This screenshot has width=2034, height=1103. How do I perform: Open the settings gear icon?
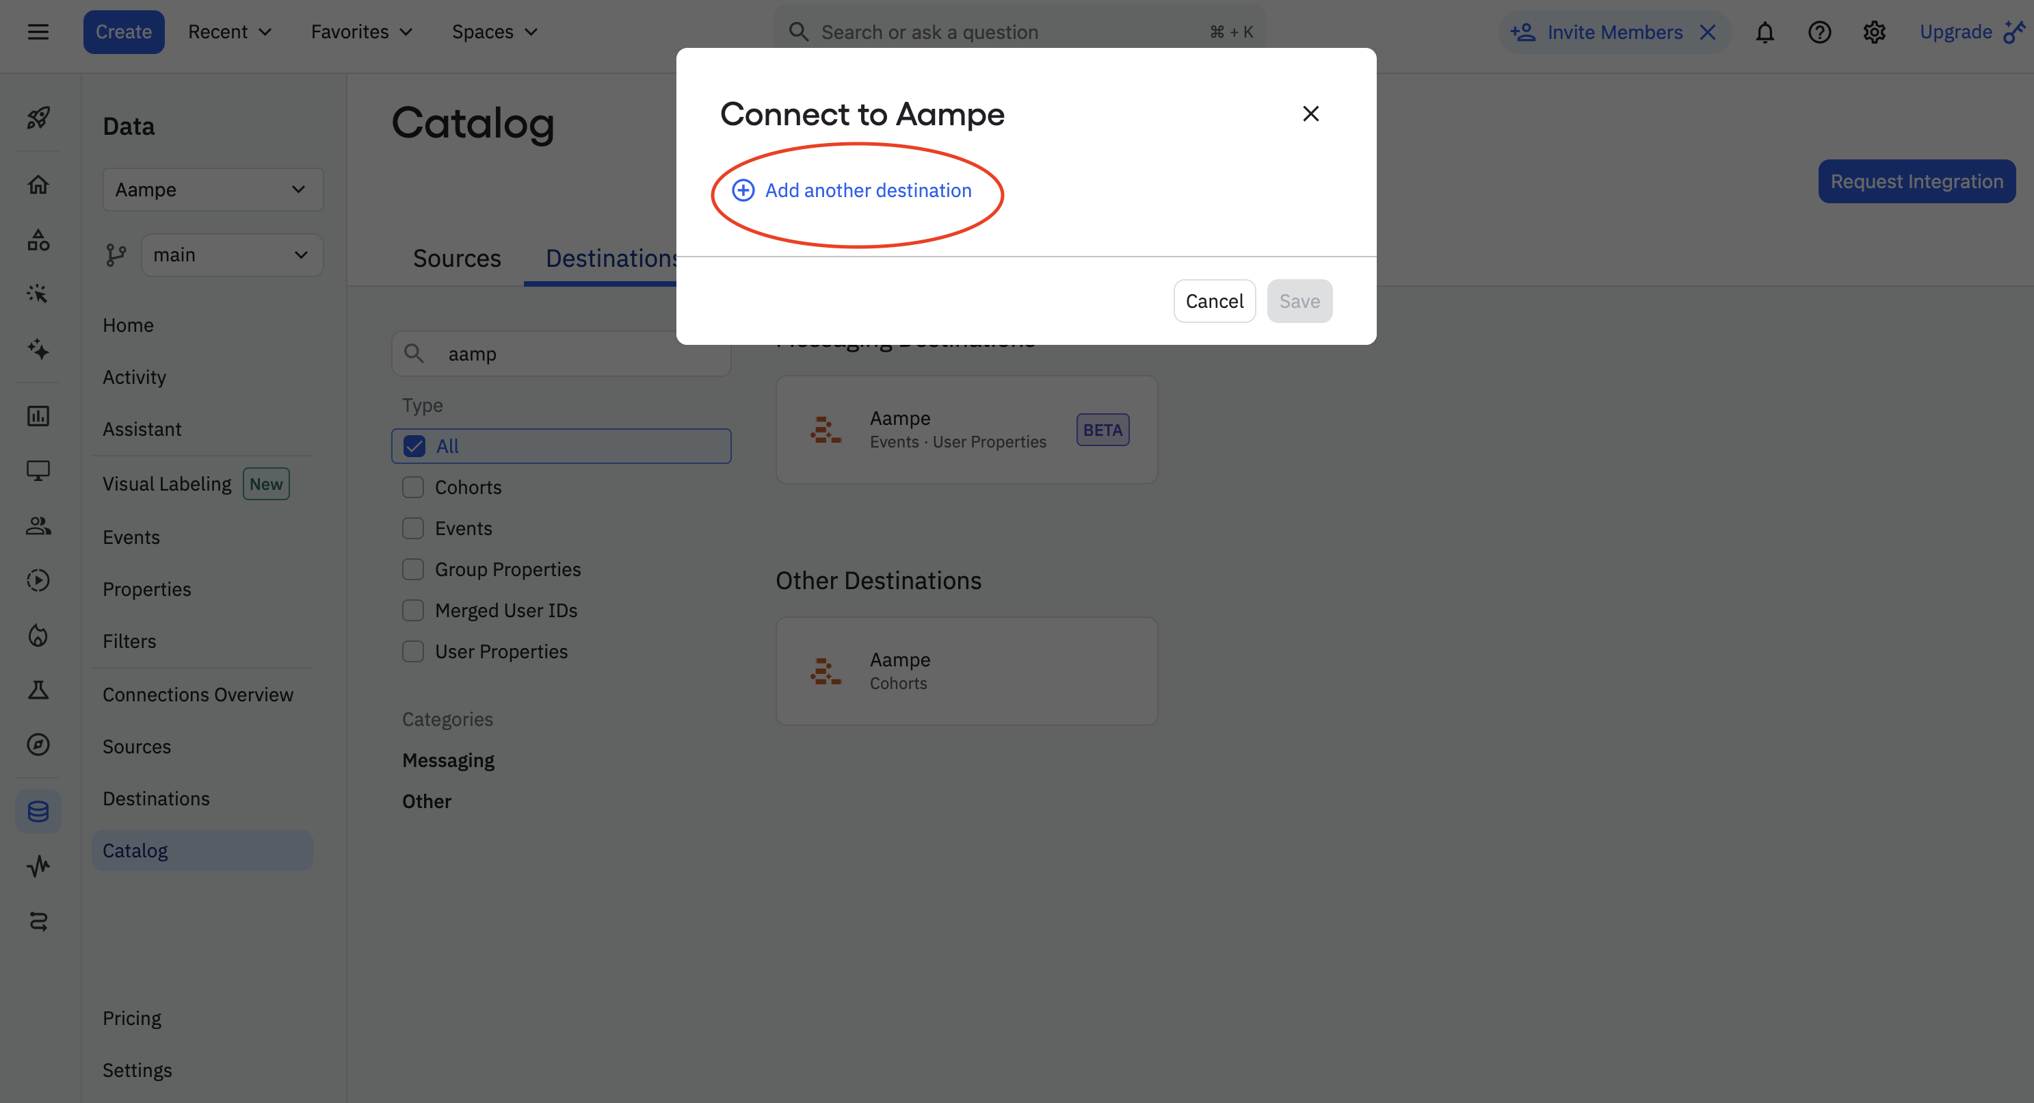click(x=1874, y=32)
